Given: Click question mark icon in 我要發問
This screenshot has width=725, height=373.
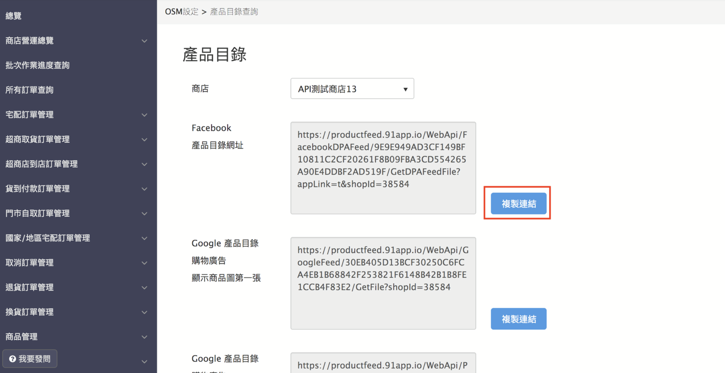Looking at the screenshot, I should point(13,359).
